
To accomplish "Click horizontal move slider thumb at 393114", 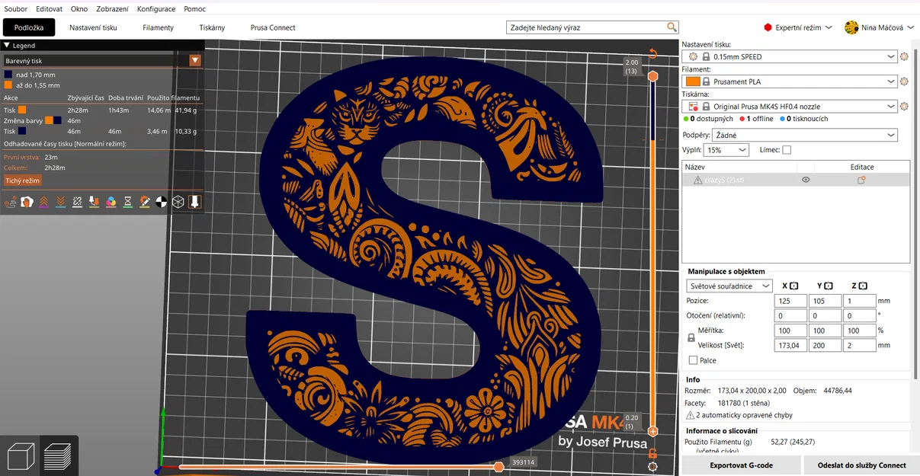I will (x=498, y=466).
